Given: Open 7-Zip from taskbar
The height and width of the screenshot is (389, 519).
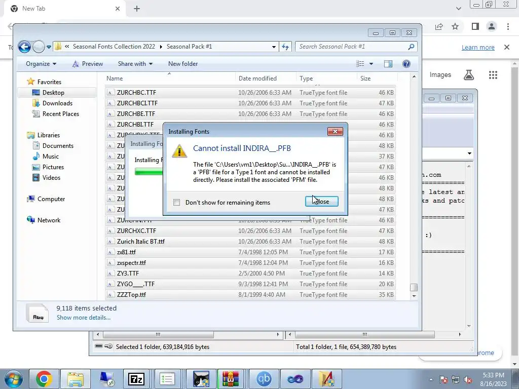Looking at the screenshot, I should tap(136, 379).
